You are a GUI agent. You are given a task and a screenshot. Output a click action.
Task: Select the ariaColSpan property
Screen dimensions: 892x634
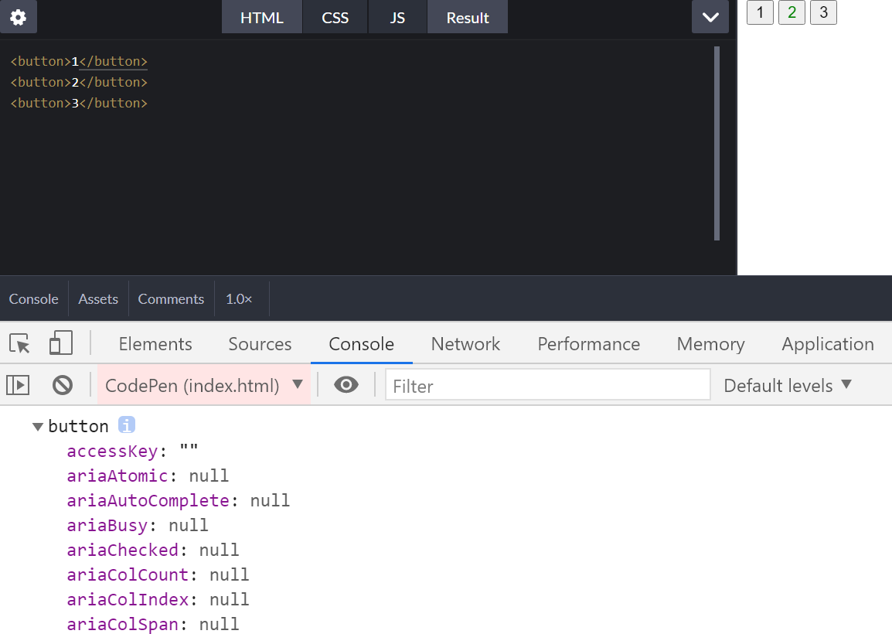(x=122, y=624)
